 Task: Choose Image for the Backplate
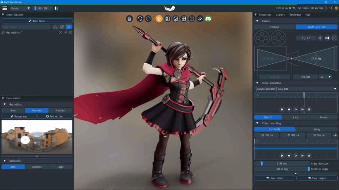(60, 167)
